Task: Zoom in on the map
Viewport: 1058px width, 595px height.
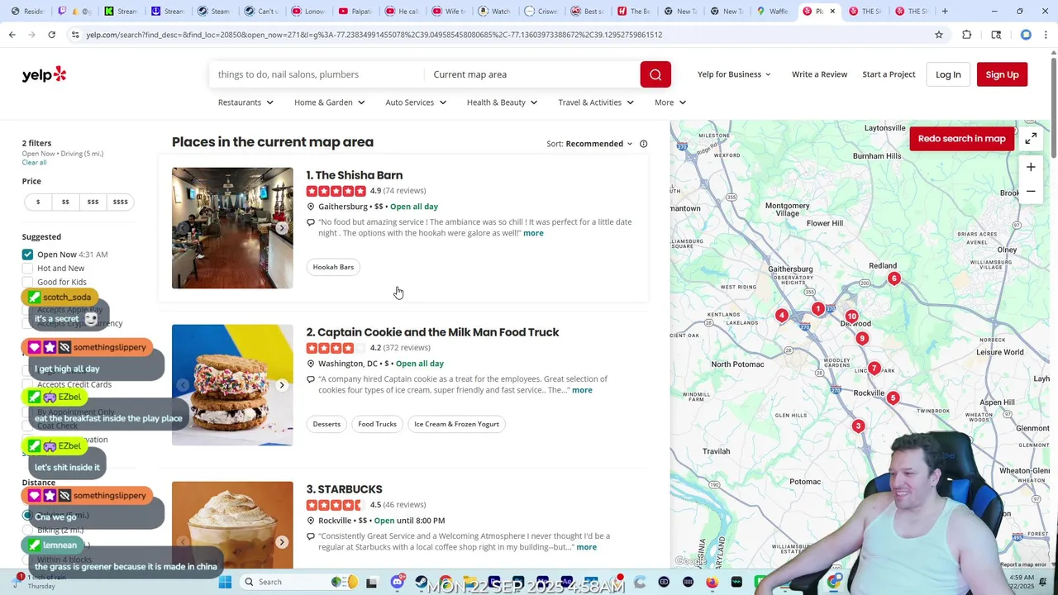Action: click(x=1031, y=167)
